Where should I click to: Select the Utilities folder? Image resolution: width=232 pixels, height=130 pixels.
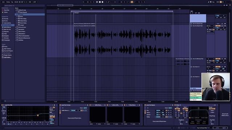click(x=21, y=40)
